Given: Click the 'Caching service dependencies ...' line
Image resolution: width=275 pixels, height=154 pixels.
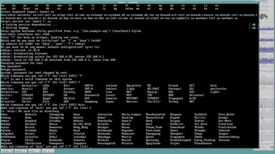Looking at the screenshot, I should pos(30,25).
